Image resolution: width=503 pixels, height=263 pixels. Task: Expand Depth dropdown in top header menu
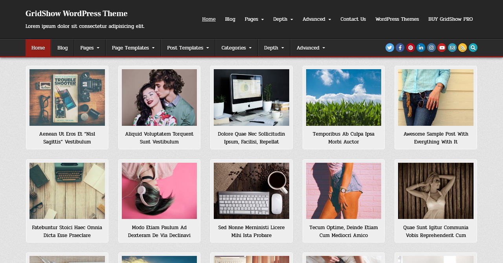283,19
